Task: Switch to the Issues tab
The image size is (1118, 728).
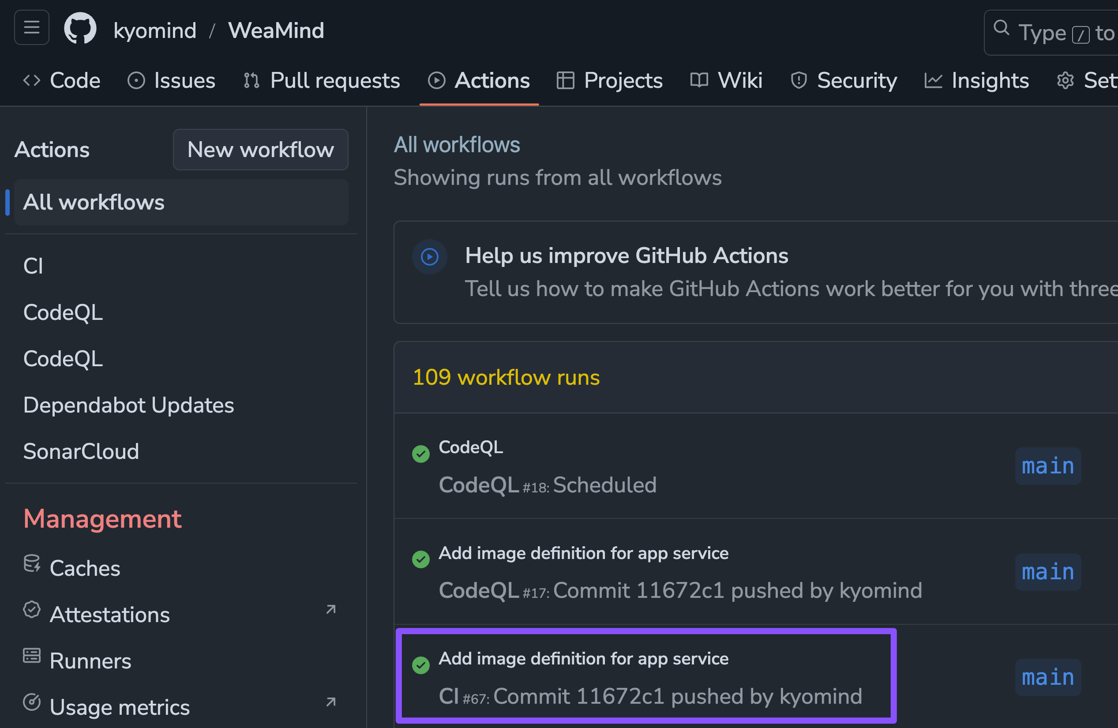Action: (x=172, y=80)
